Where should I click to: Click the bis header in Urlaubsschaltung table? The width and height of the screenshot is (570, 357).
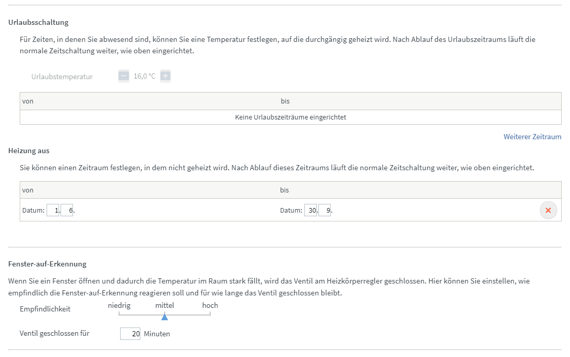click(285, 101)
